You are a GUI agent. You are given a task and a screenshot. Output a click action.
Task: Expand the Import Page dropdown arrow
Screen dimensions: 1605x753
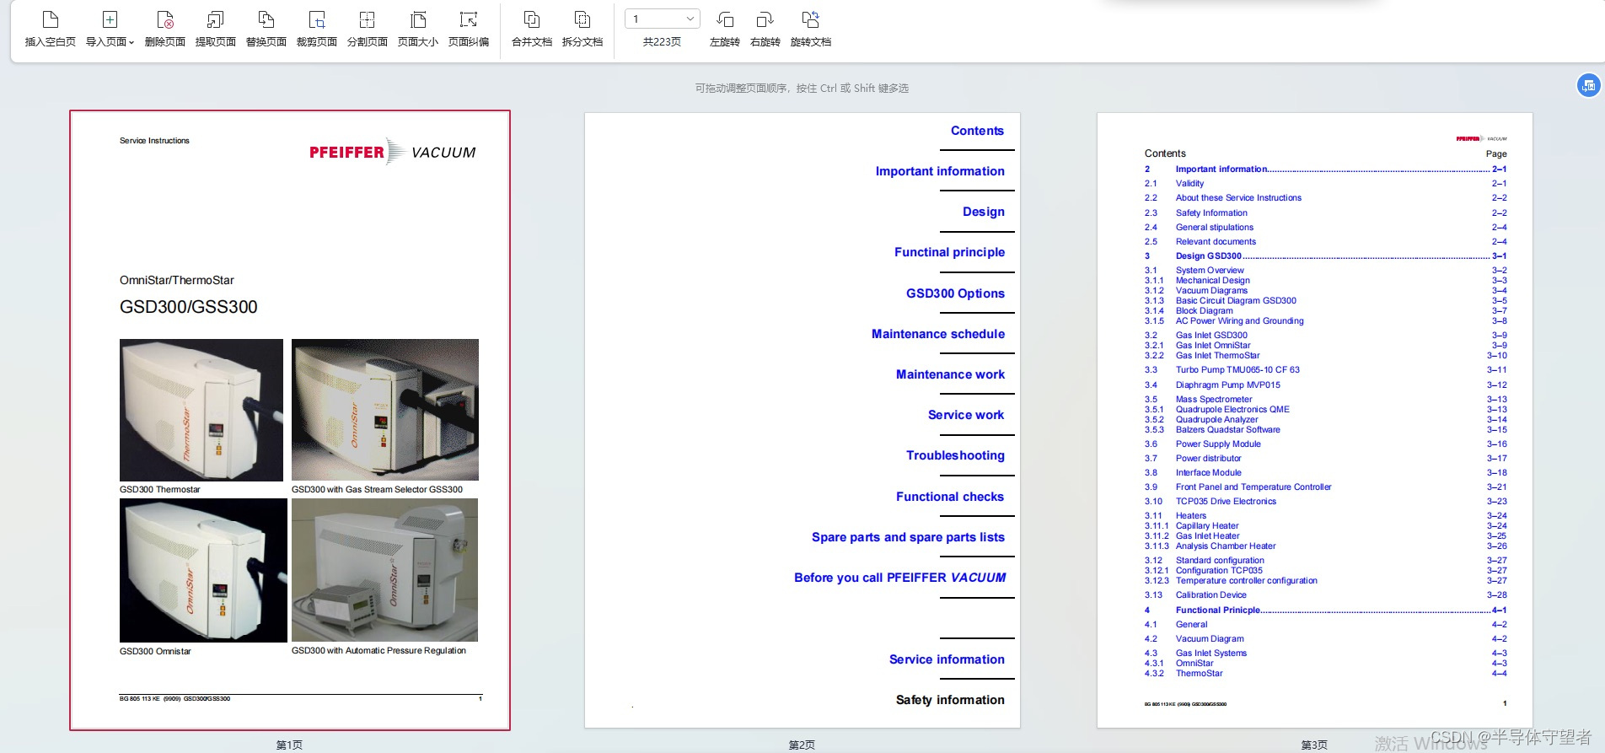click(132, 42)
